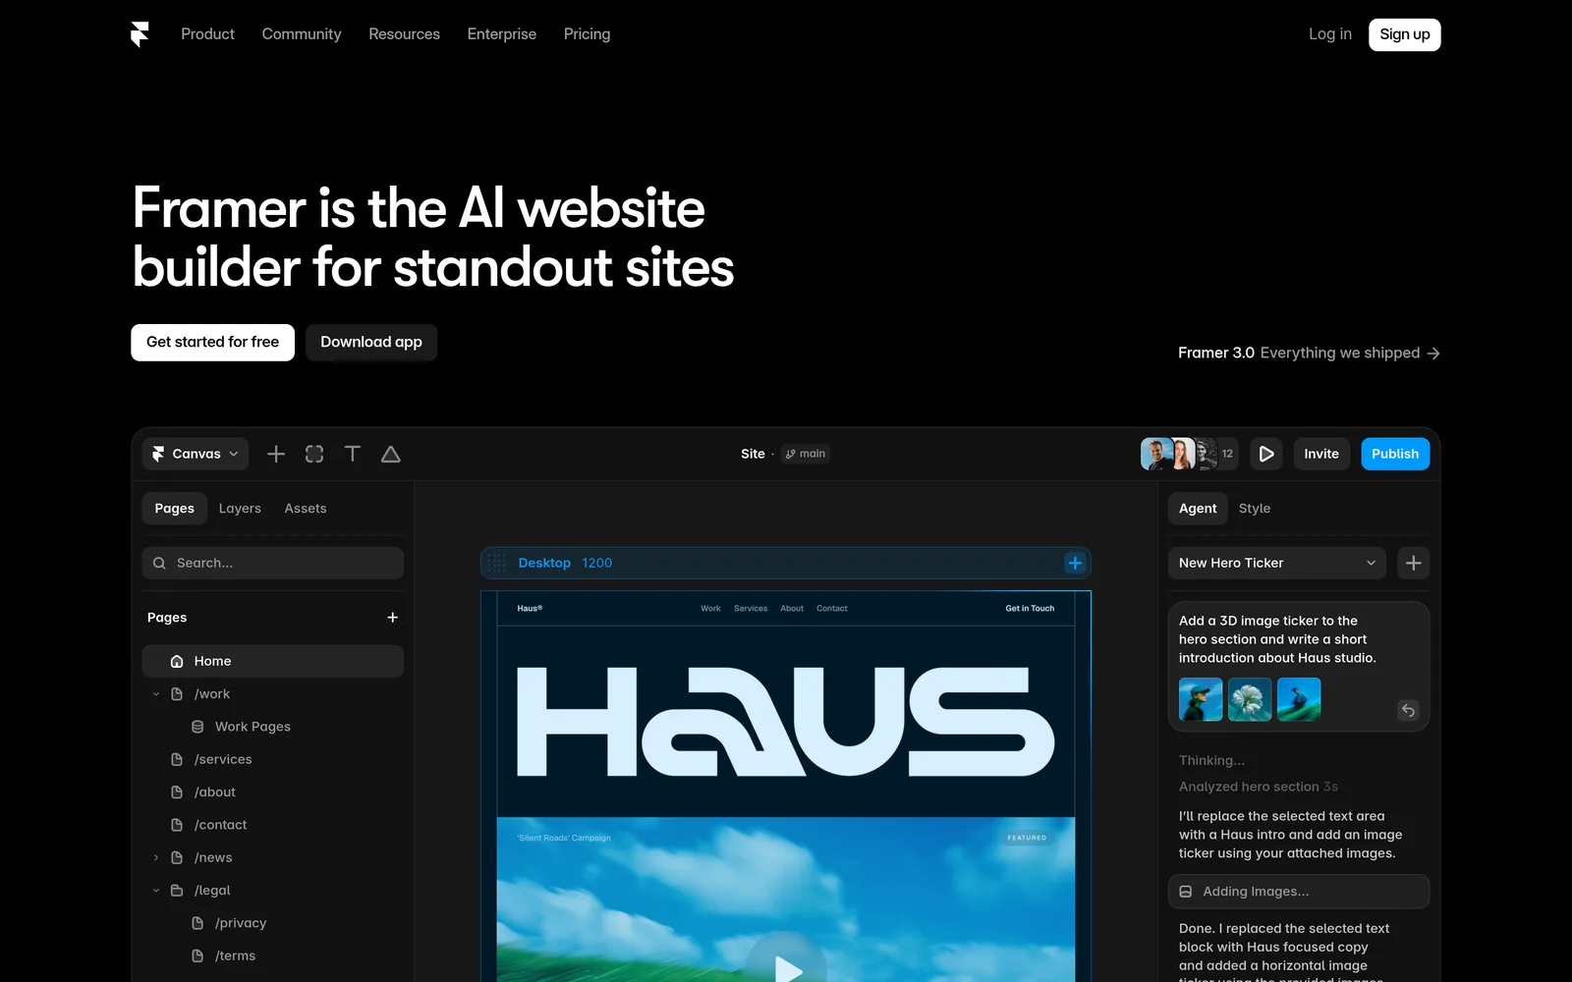This screenshot has height=982, width=1572.
Task: Switch to the Agent tab
Action: [x=1198, y=509]
